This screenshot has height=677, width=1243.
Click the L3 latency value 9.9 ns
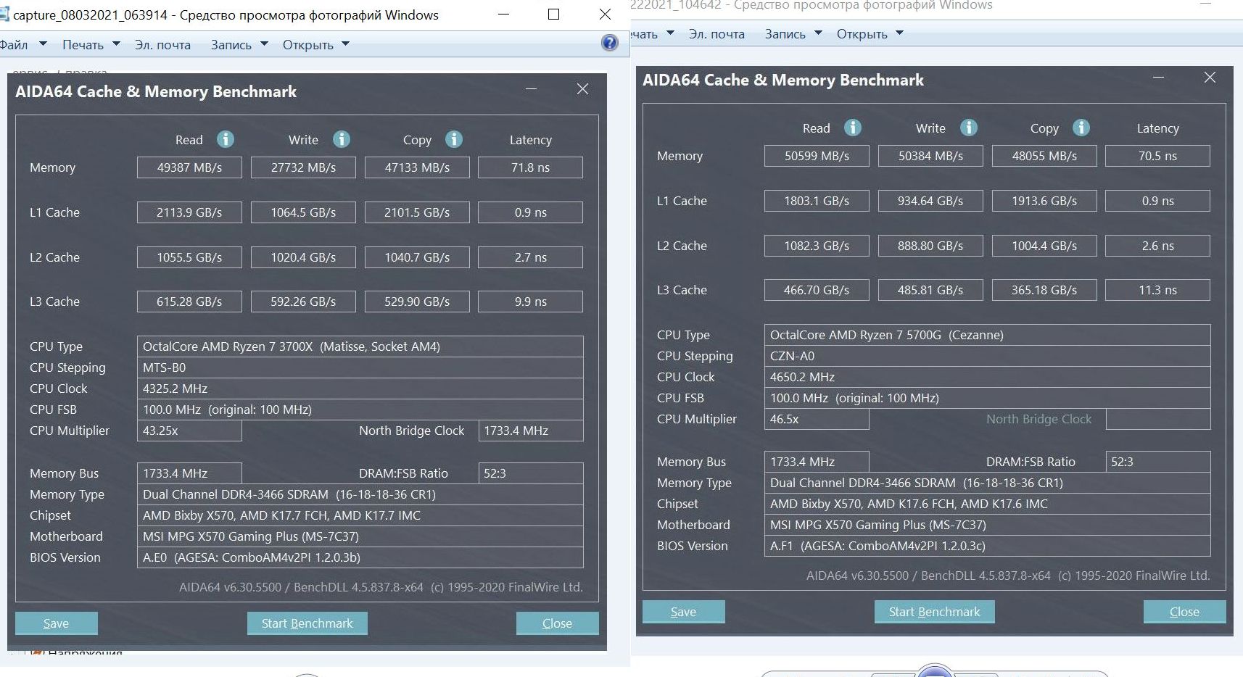pyautogui.click(x=531, y=302)
